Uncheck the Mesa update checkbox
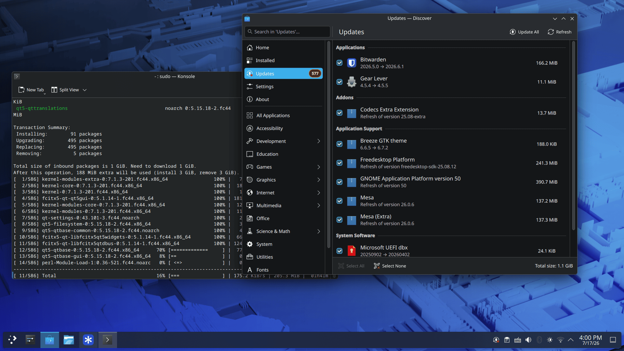 [339, 201]
